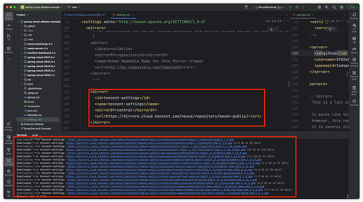Expand Scratches and Consoles node
This screenshot has width=363, height=202.
(x=18, y=128)
